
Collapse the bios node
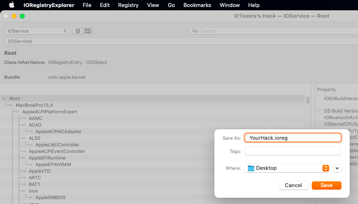coord(24,191)
